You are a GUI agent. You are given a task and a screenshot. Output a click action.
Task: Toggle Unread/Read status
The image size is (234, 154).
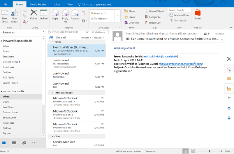coord(154,11)
